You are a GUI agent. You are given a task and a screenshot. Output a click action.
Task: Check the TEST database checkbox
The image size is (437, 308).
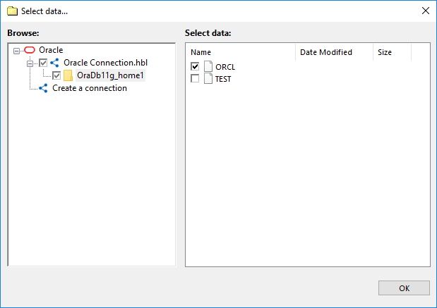195,78
